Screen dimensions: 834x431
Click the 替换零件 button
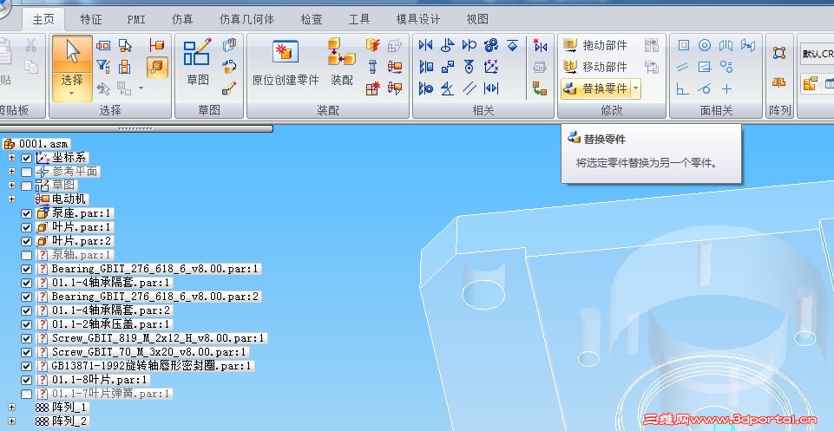tap(595, 88)
